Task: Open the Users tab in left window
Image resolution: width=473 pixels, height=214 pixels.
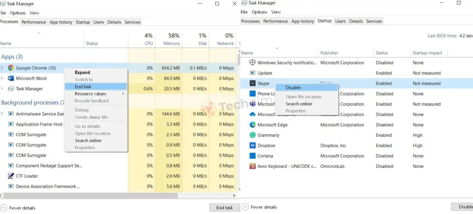Action: [99, 22]
